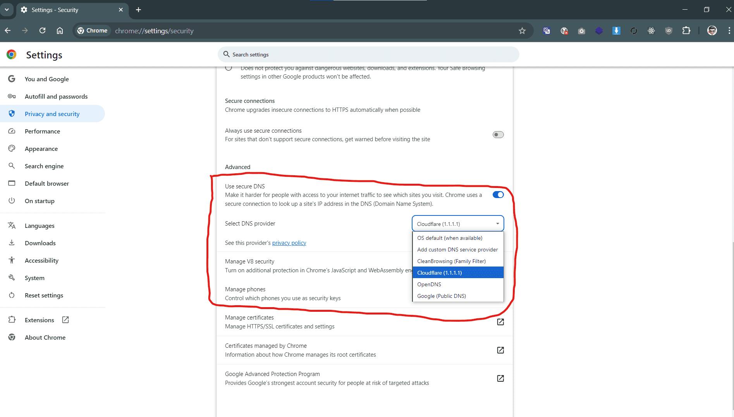Choose OpenDNS option
734x417 pixels.
(458, 284)
